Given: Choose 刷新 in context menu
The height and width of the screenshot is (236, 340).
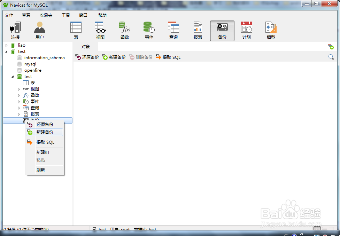Looking at the screenshot, I should pos(45,170).
